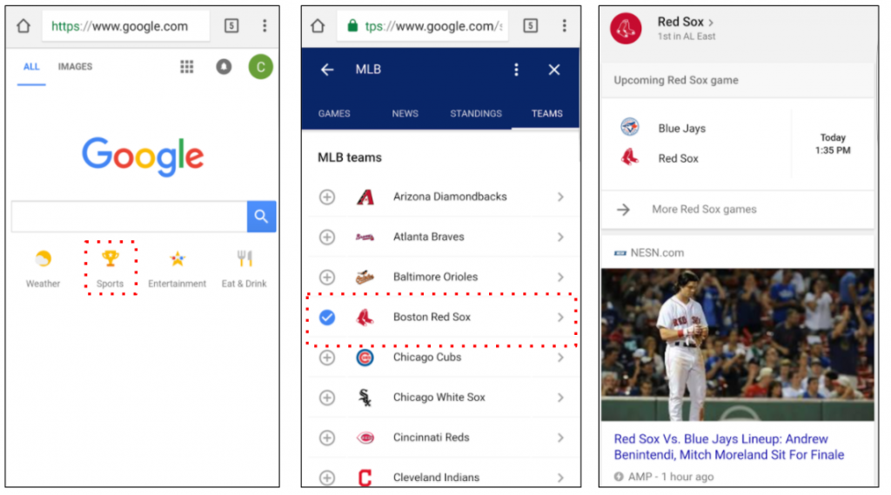Screen dimensions: 891x495
Task: Tap the Cincinnati Reds logo
Action: point(365,438)
